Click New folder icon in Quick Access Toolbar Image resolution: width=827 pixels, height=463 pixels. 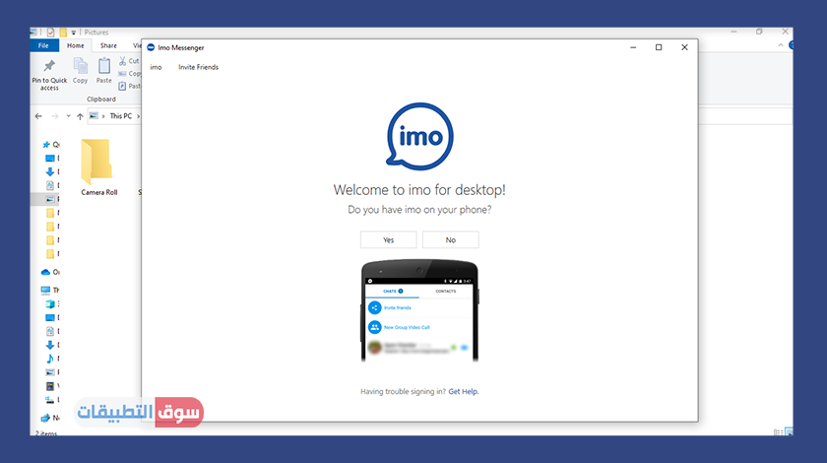tap(63, 33)
